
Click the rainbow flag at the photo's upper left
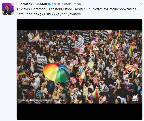(35, 38)
